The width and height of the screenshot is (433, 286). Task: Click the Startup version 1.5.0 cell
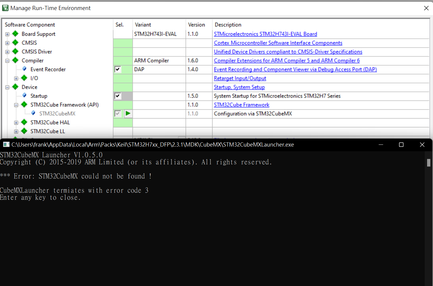199,96
